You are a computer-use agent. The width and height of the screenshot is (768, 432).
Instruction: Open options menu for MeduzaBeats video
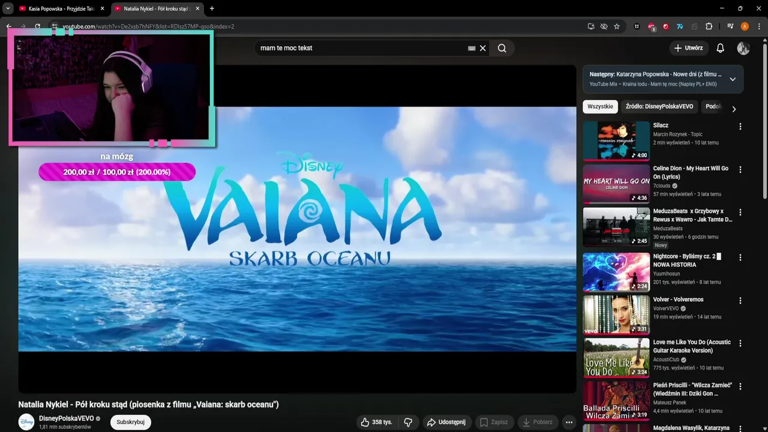[740, 212]
